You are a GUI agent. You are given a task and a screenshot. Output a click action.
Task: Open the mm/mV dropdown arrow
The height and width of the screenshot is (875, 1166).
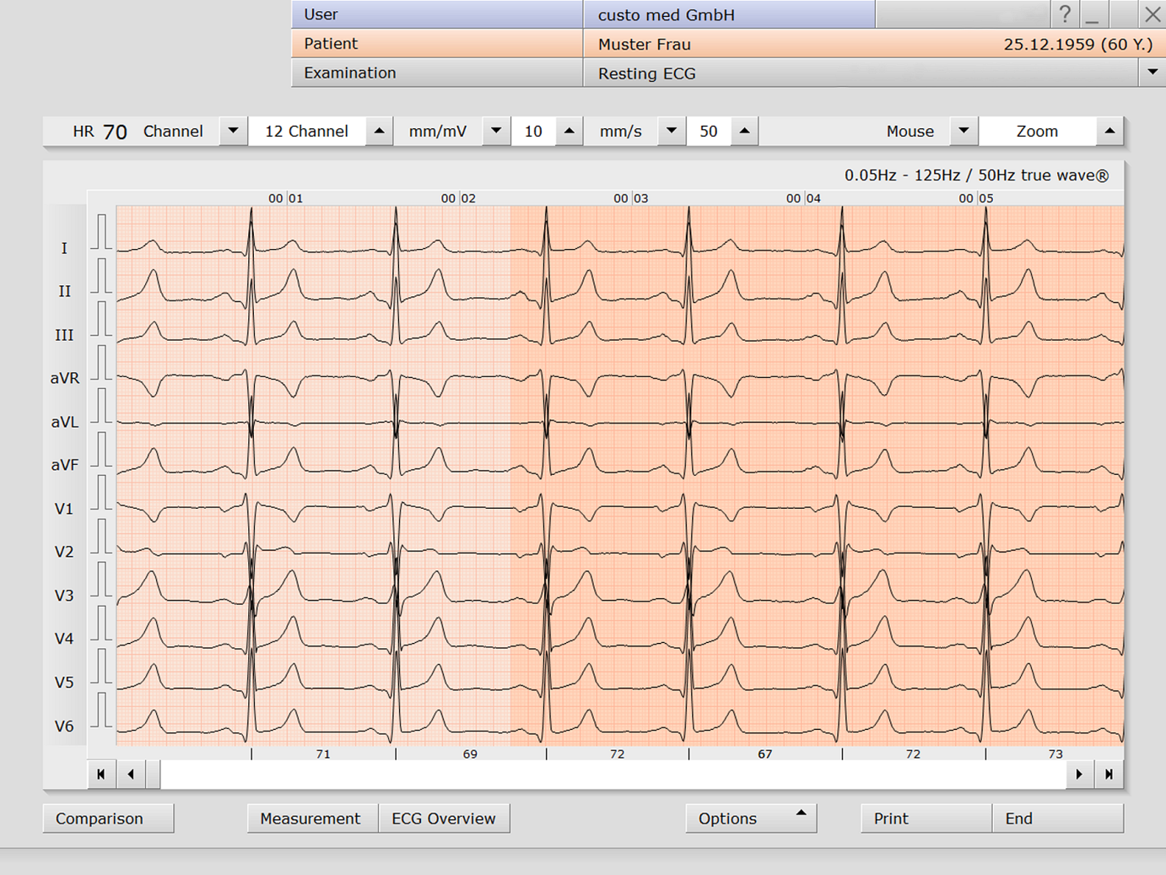pyautogui.click(x=496, y=131)
